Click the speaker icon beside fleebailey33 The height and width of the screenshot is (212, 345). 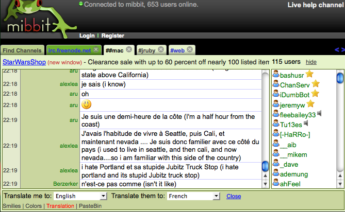click(319, 113)
